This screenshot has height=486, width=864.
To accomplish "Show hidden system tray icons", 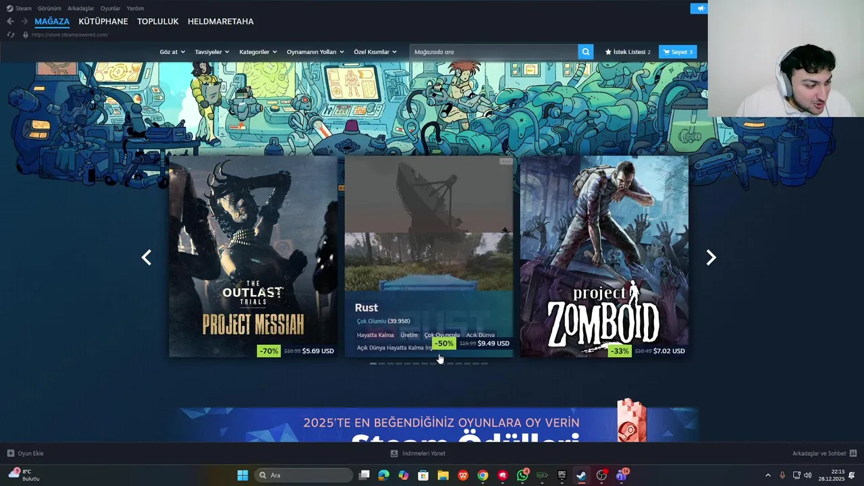I will (x=767, y=475).
